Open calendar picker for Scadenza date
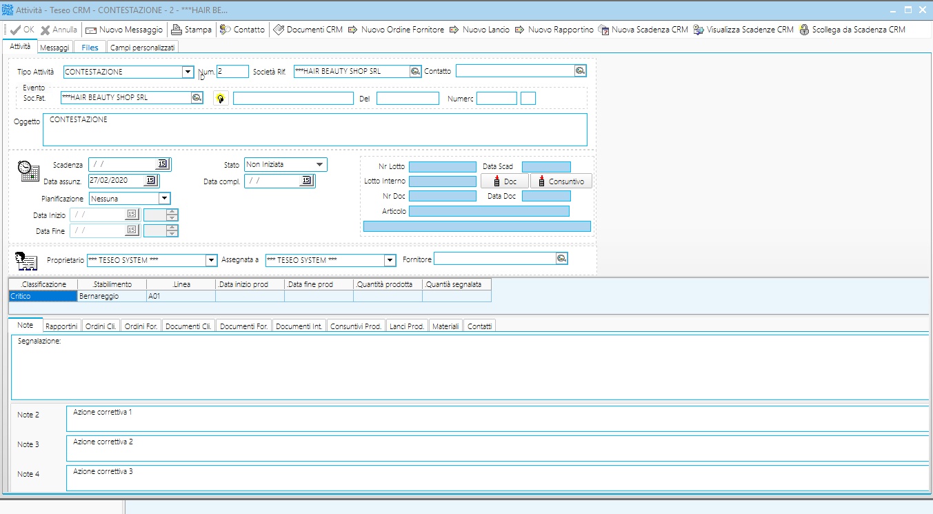 tap(163, 164)
